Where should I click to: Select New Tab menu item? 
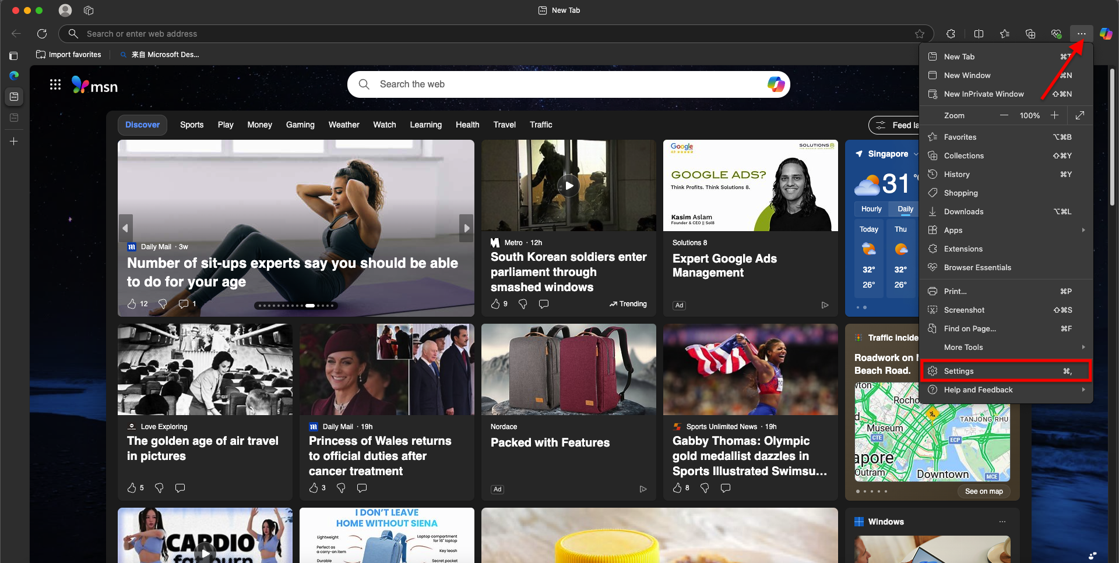click(1006, 56)
